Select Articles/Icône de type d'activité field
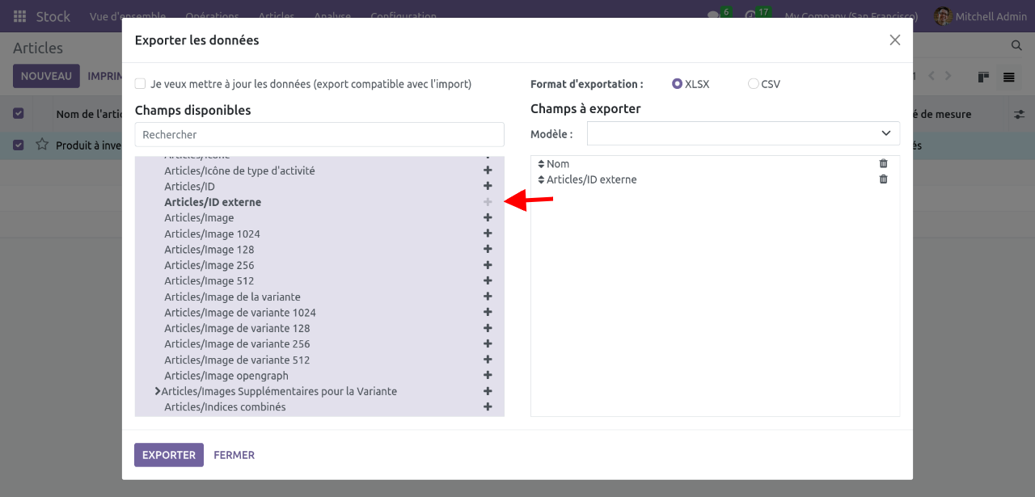 point(239,171)
